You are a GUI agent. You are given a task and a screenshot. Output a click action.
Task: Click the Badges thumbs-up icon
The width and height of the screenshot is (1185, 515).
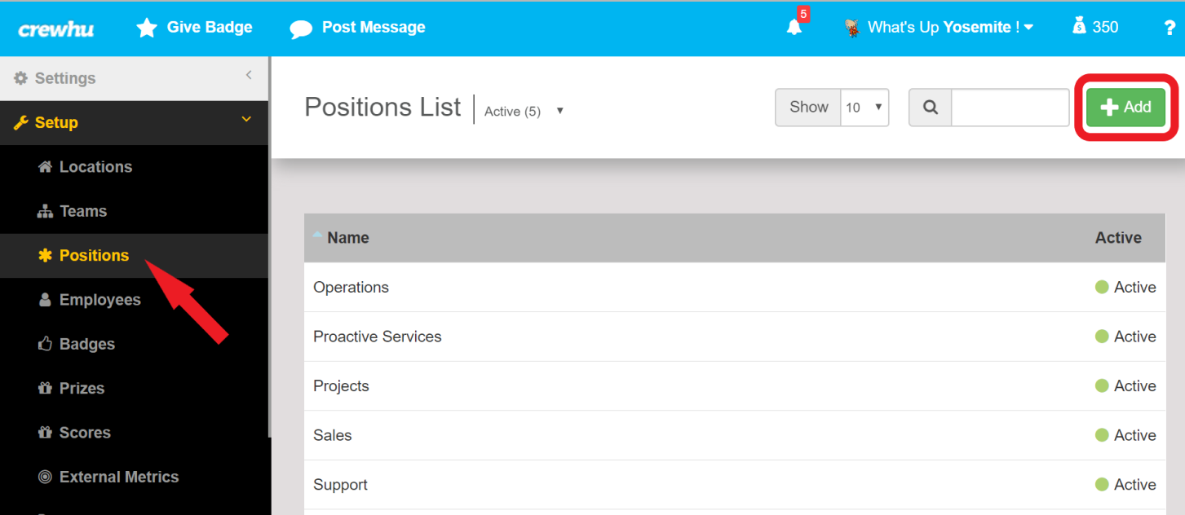[46, 344]
